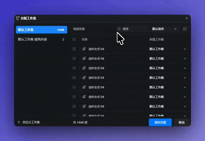Click the leaf icon of the second 金叶女贞 04 row

pyautogui.click(x=84, y=58)
